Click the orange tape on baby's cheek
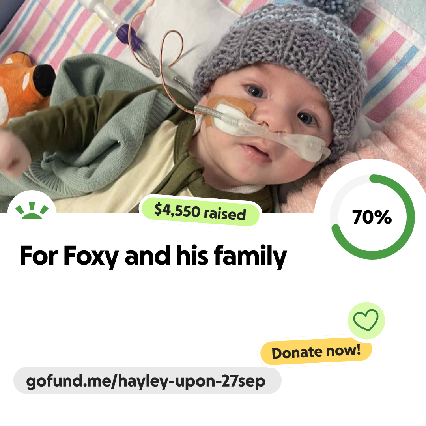The image size is (426, 426). [231, 109]
